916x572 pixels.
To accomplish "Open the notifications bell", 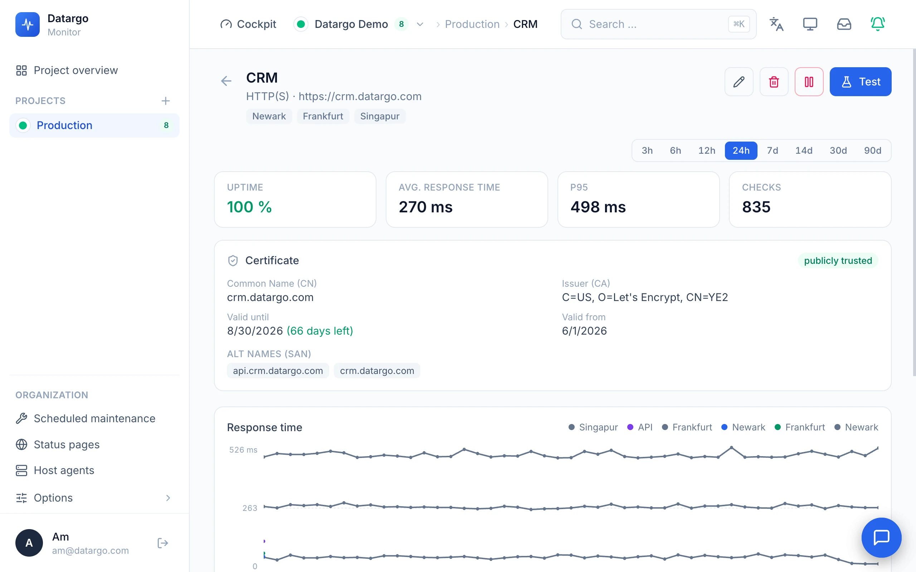I will coord(877,24).
